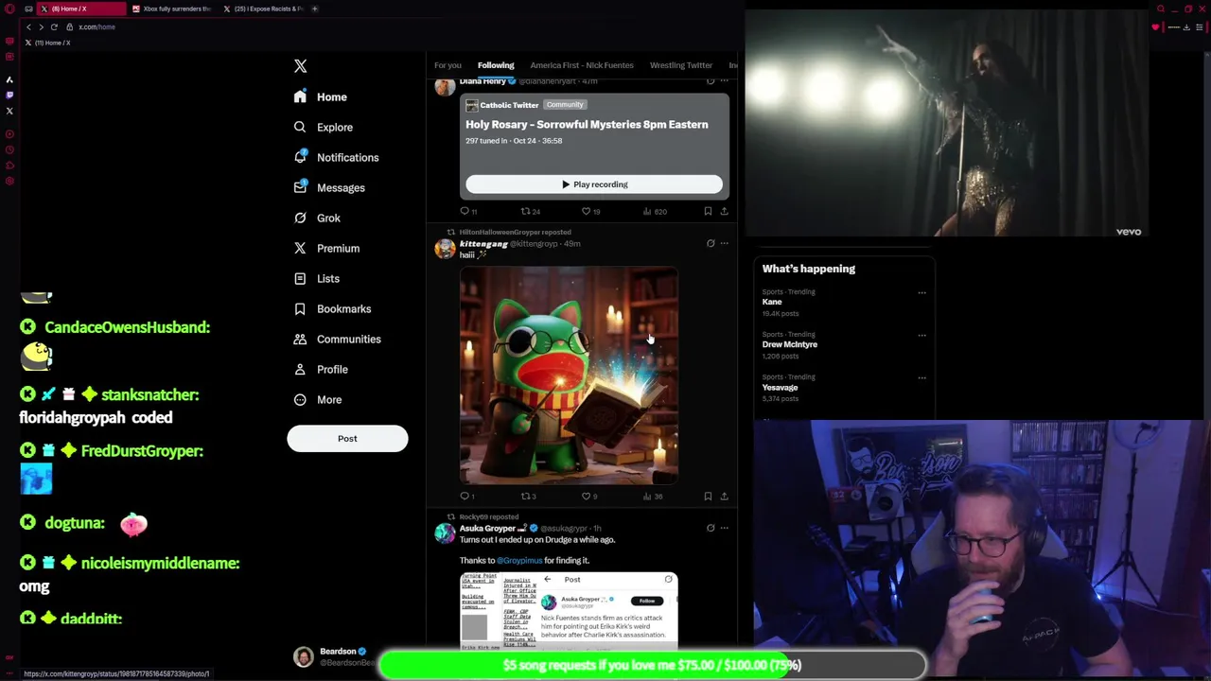Open Communities from the sidebar
Viewport: 1211px width, 681px height.
point(337,339)
